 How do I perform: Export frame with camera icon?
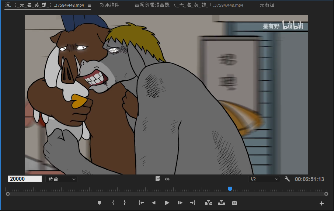click(234, 203)
